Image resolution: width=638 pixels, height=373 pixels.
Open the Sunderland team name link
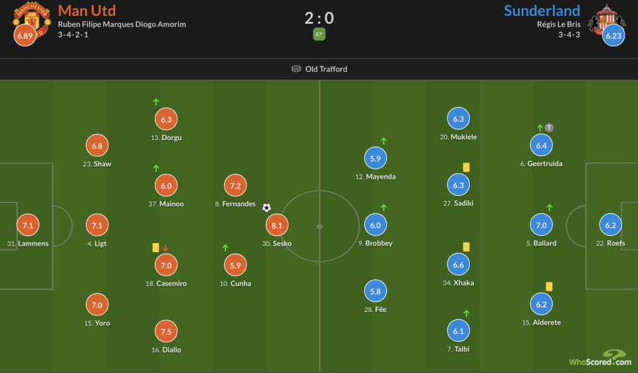click(542, 11)
